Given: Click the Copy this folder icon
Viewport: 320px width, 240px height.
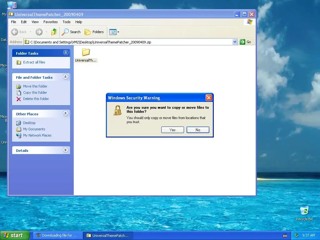Looking at the screenshot, I should [x=18, y=92].
